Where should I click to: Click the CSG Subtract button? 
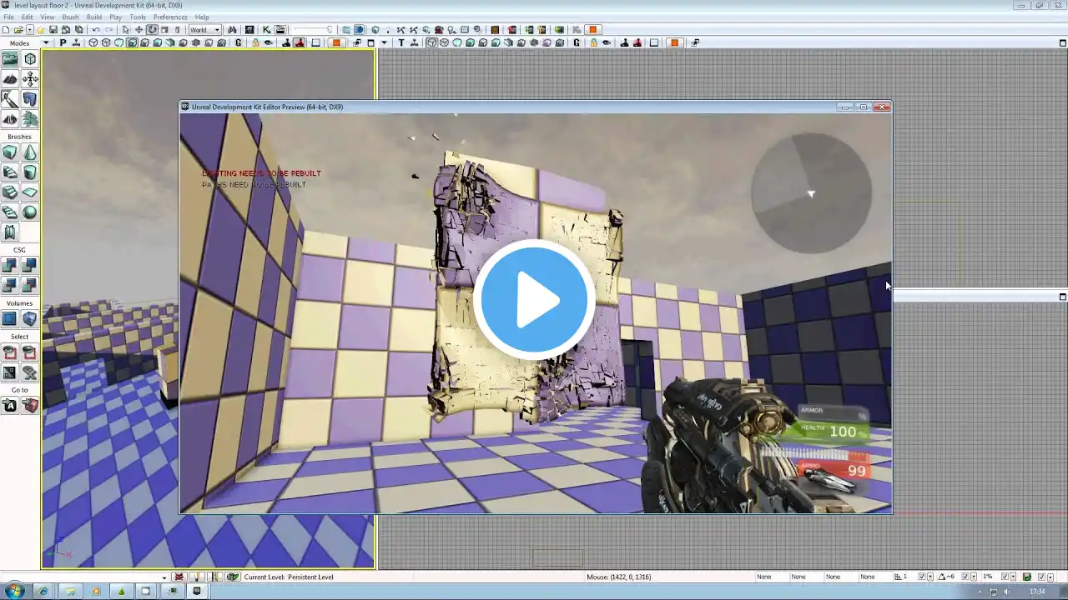[30, 266]
